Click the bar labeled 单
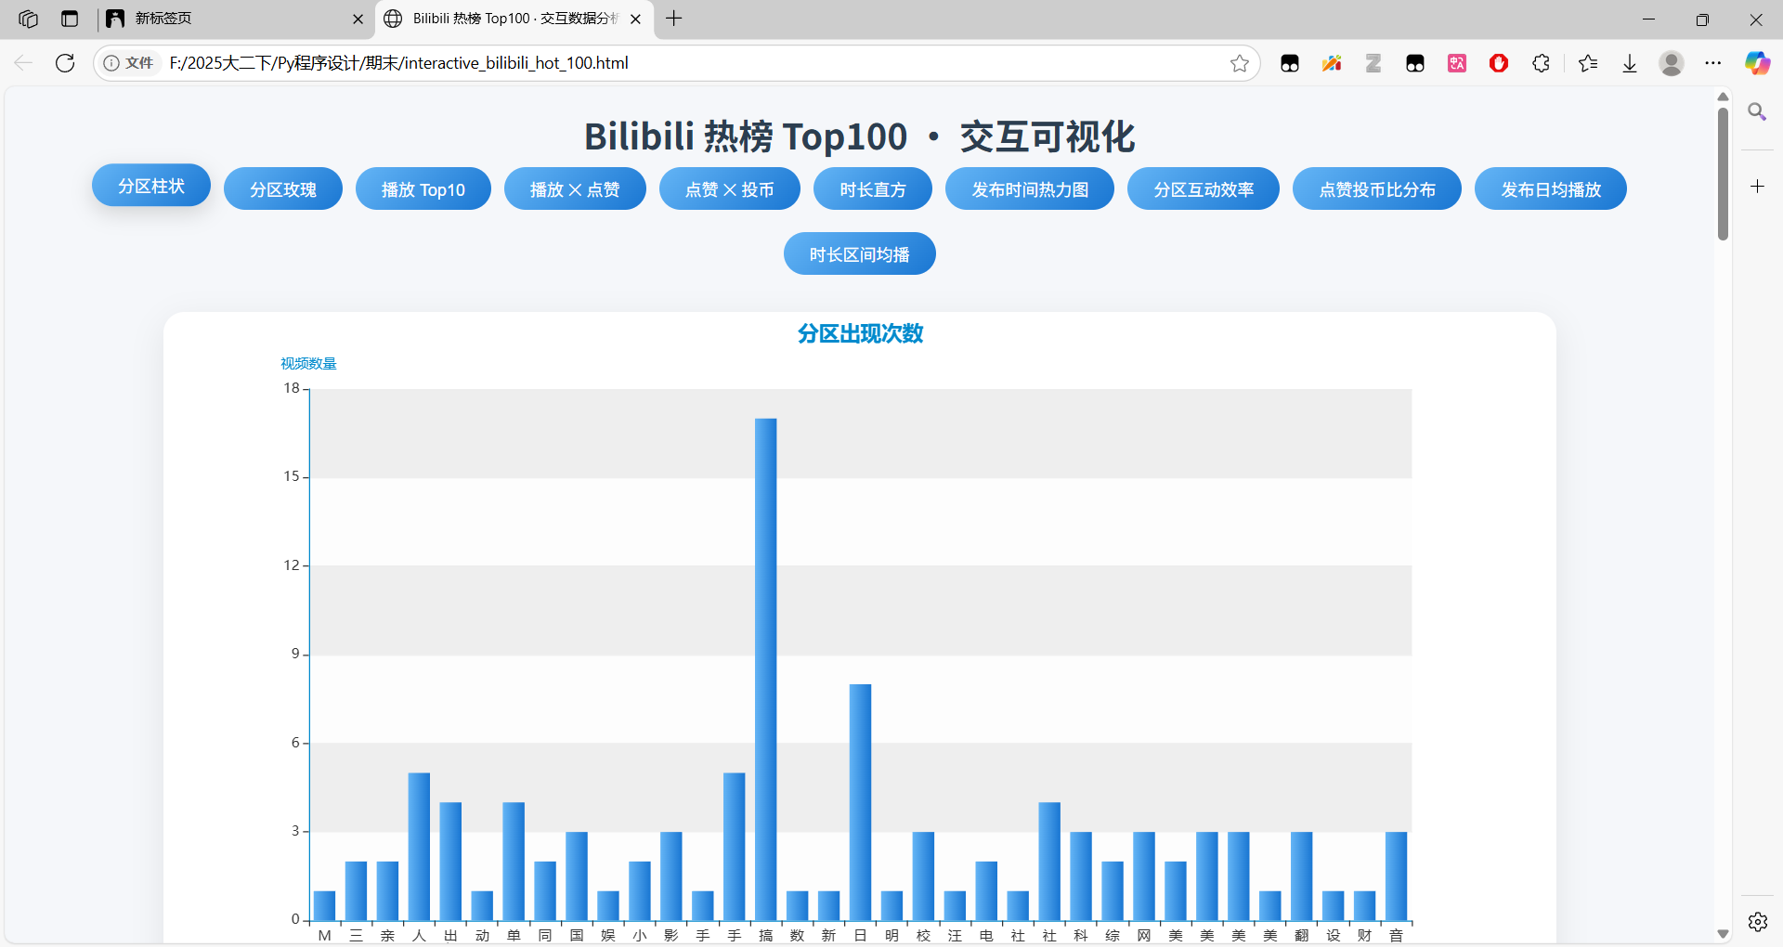This screenshot has width=1783, height=947. pyautogui.click(x=514, y=862)
